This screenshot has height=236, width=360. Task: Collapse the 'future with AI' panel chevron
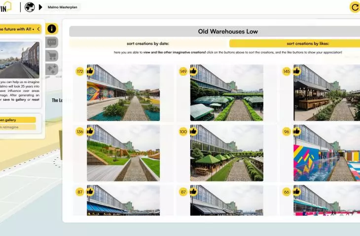(x=38, y=29)
